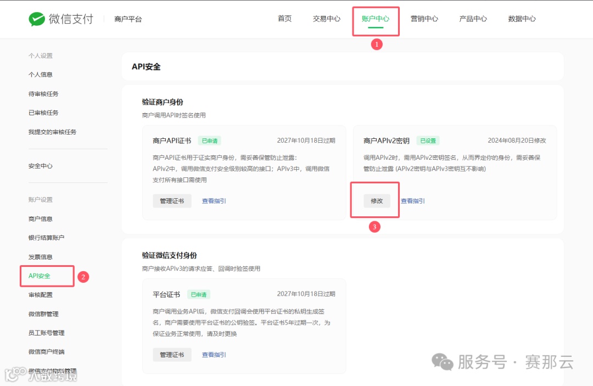Viewport: 593px width, 386px height.
Task: Switch to the 账户中心 tab
Action: [x=376, y=19]
